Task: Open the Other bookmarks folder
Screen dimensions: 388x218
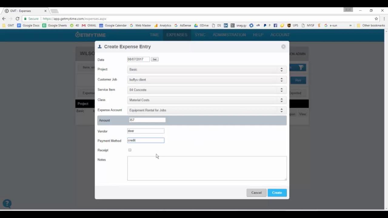Action: (371, 25)
